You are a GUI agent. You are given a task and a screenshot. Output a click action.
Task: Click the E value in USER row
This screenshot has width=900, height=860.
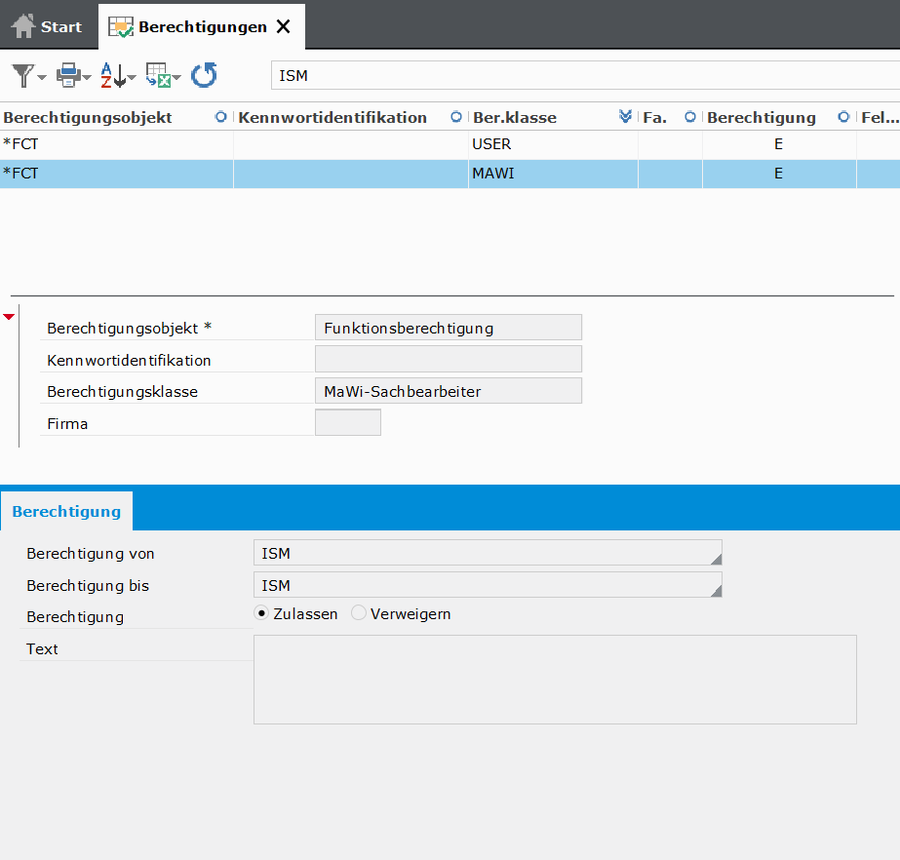pos(778,144)
